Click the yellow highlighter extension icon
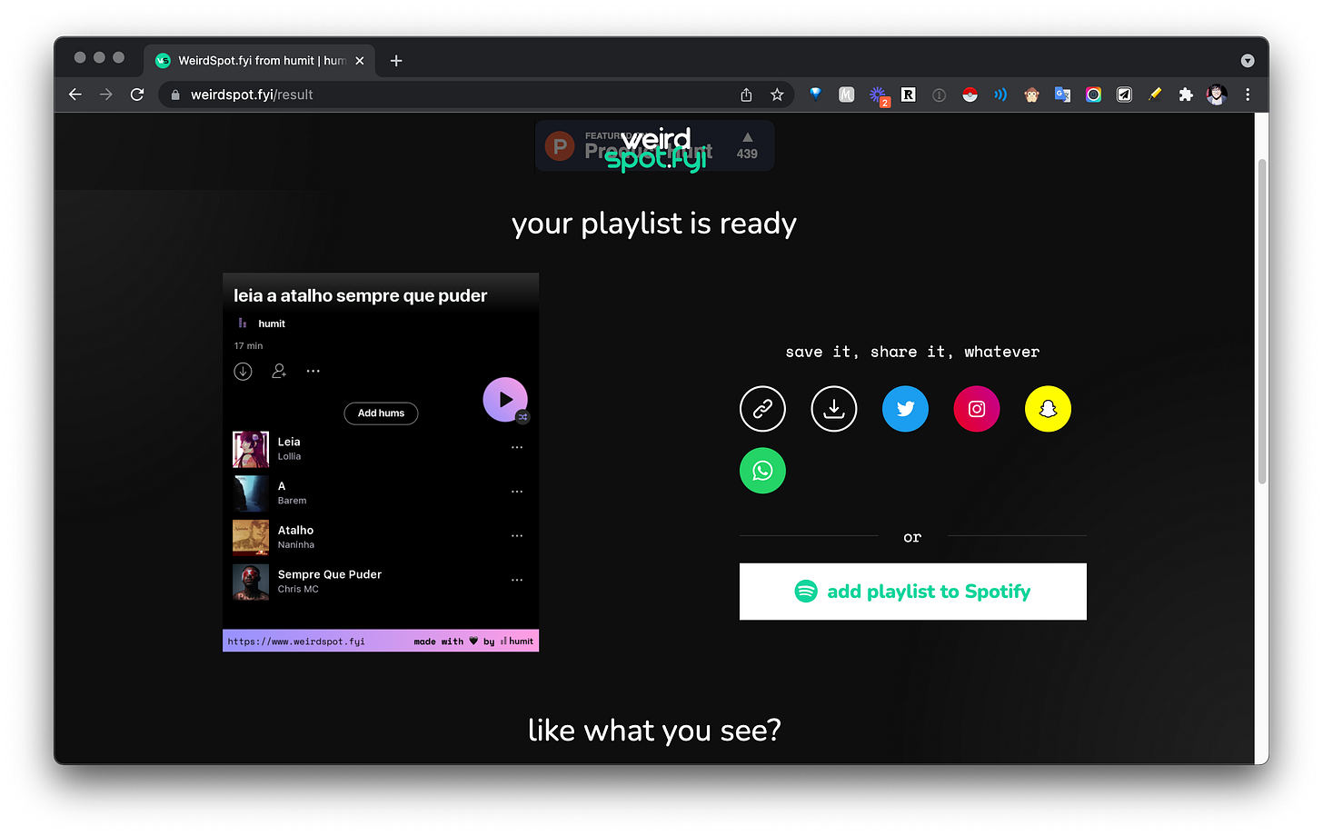 pyautogui.click(x=1155, y=95)
